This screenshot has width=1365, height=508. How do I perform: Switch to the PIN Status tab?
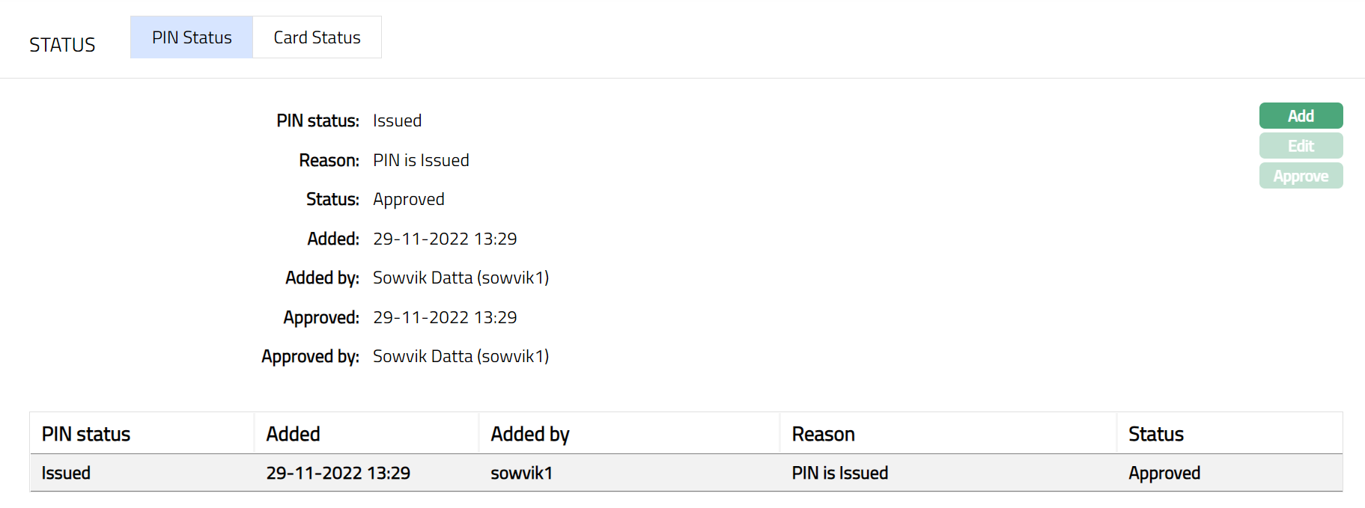point(192,37)
